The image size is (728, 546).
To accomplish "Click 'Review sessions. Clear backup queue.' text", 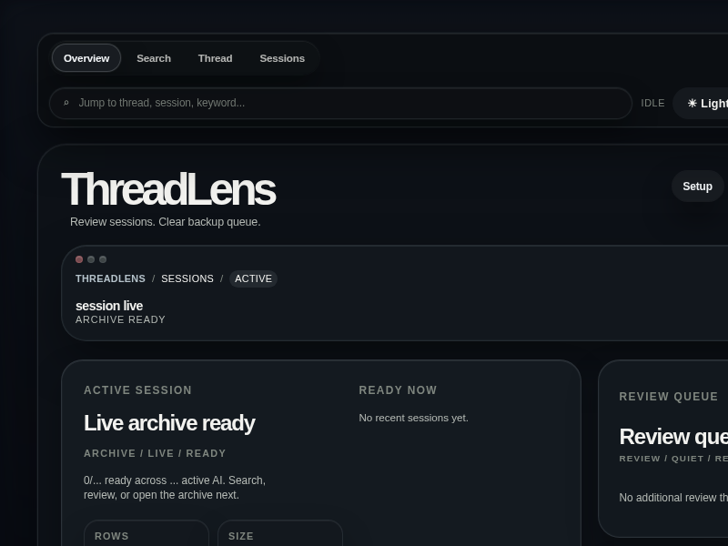I will pyautogui.click(x=166, y=222).
